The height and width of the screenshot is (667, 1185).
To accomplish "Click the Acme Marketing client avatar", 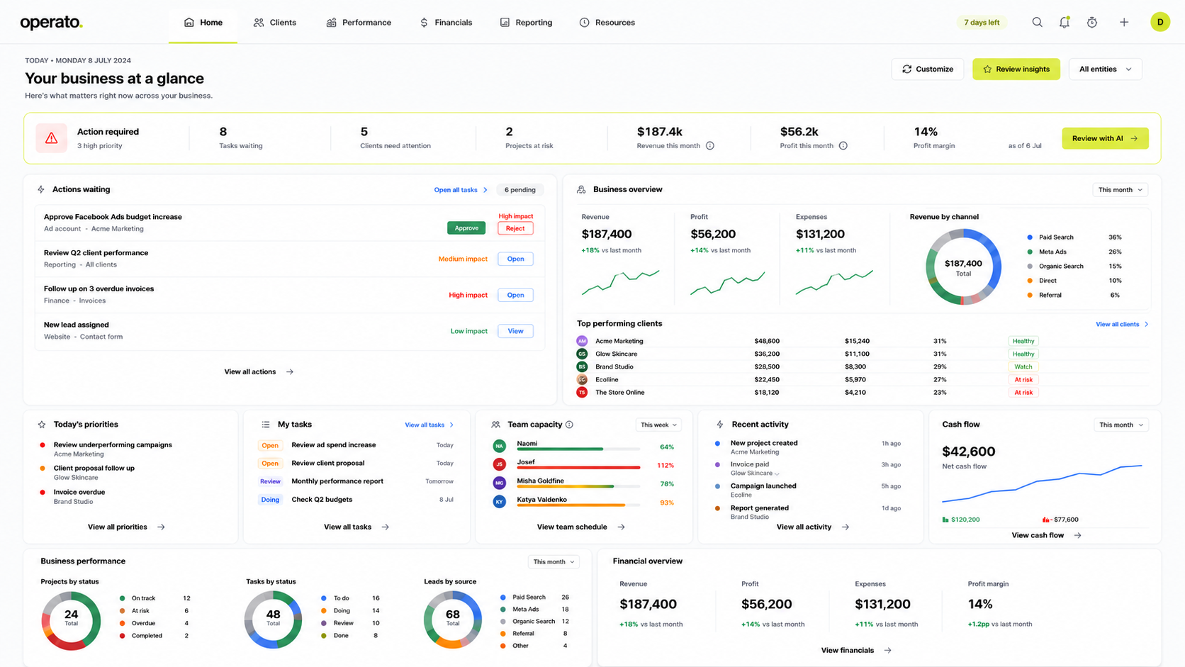I will [x=582, y=341].
